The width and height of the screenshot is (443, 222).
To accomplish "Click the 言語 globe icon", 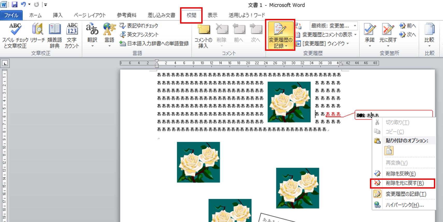I will [x=109, y=29].
